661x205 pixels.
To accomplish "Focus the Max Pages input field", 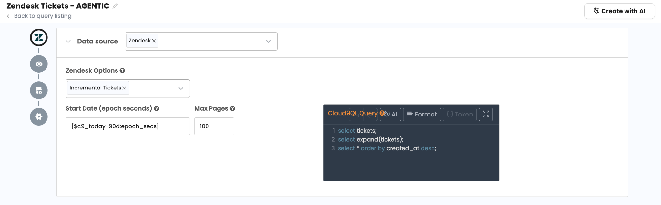I will pyautogui.click(x=214, y=126).
